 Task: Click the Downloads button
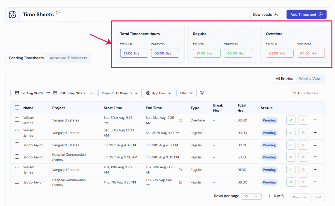click(x=265, y=14)
